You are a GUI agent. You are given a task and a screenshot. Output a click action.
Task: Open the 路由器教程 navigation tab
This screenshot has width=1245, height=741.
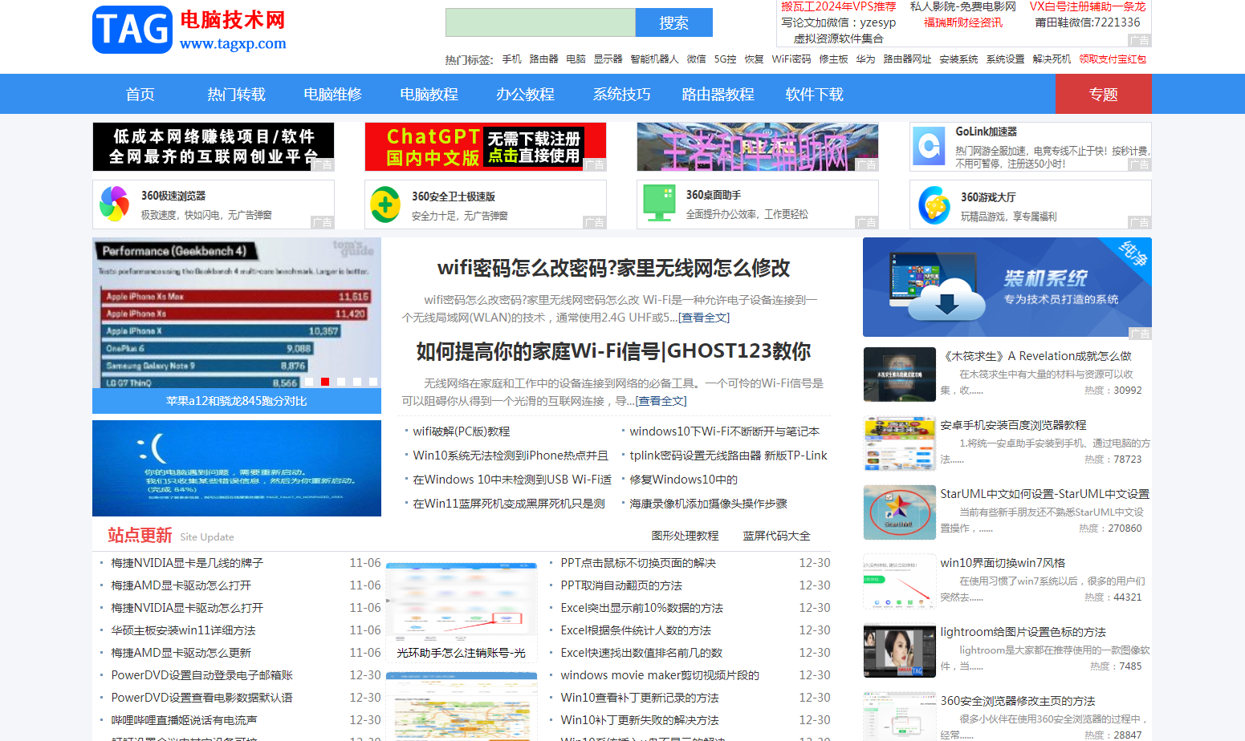[x=718, y=94]
